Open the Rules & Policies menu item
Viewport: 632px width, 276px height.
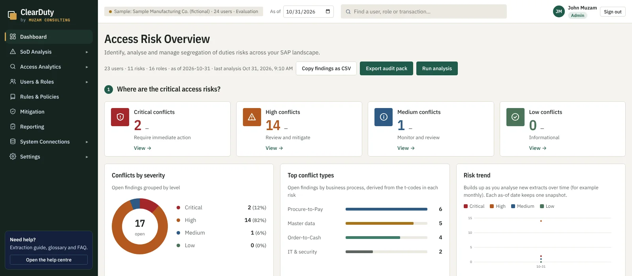[49, 97]
